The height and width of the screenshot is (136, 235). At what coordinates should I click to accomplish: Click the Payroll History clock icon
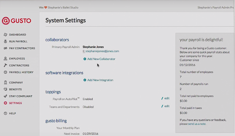pyautogui.click(x=5, y=72)
